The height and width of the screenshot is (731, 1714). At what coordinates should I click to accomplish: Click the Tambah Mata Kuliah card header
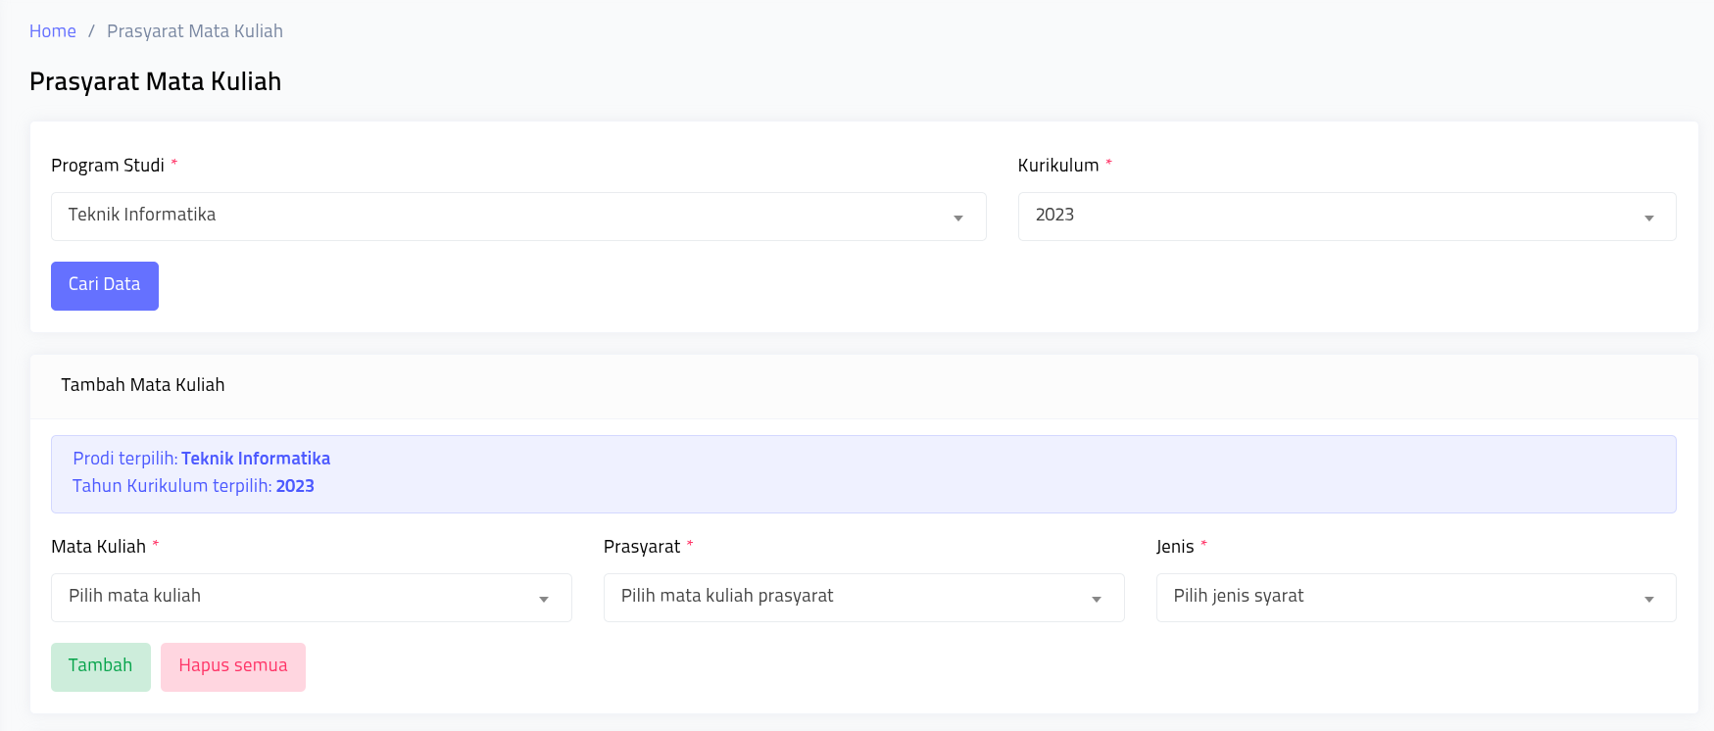tap(143, 385)
